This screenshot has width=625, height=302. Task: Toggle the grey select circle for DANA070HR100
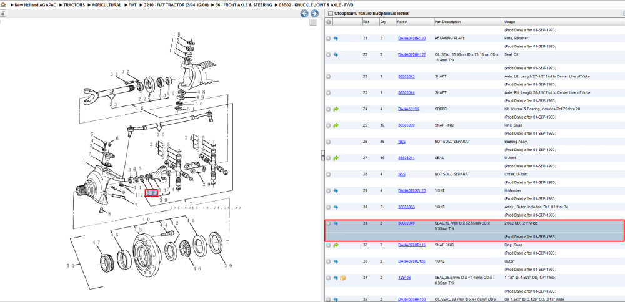click(329, 39)
